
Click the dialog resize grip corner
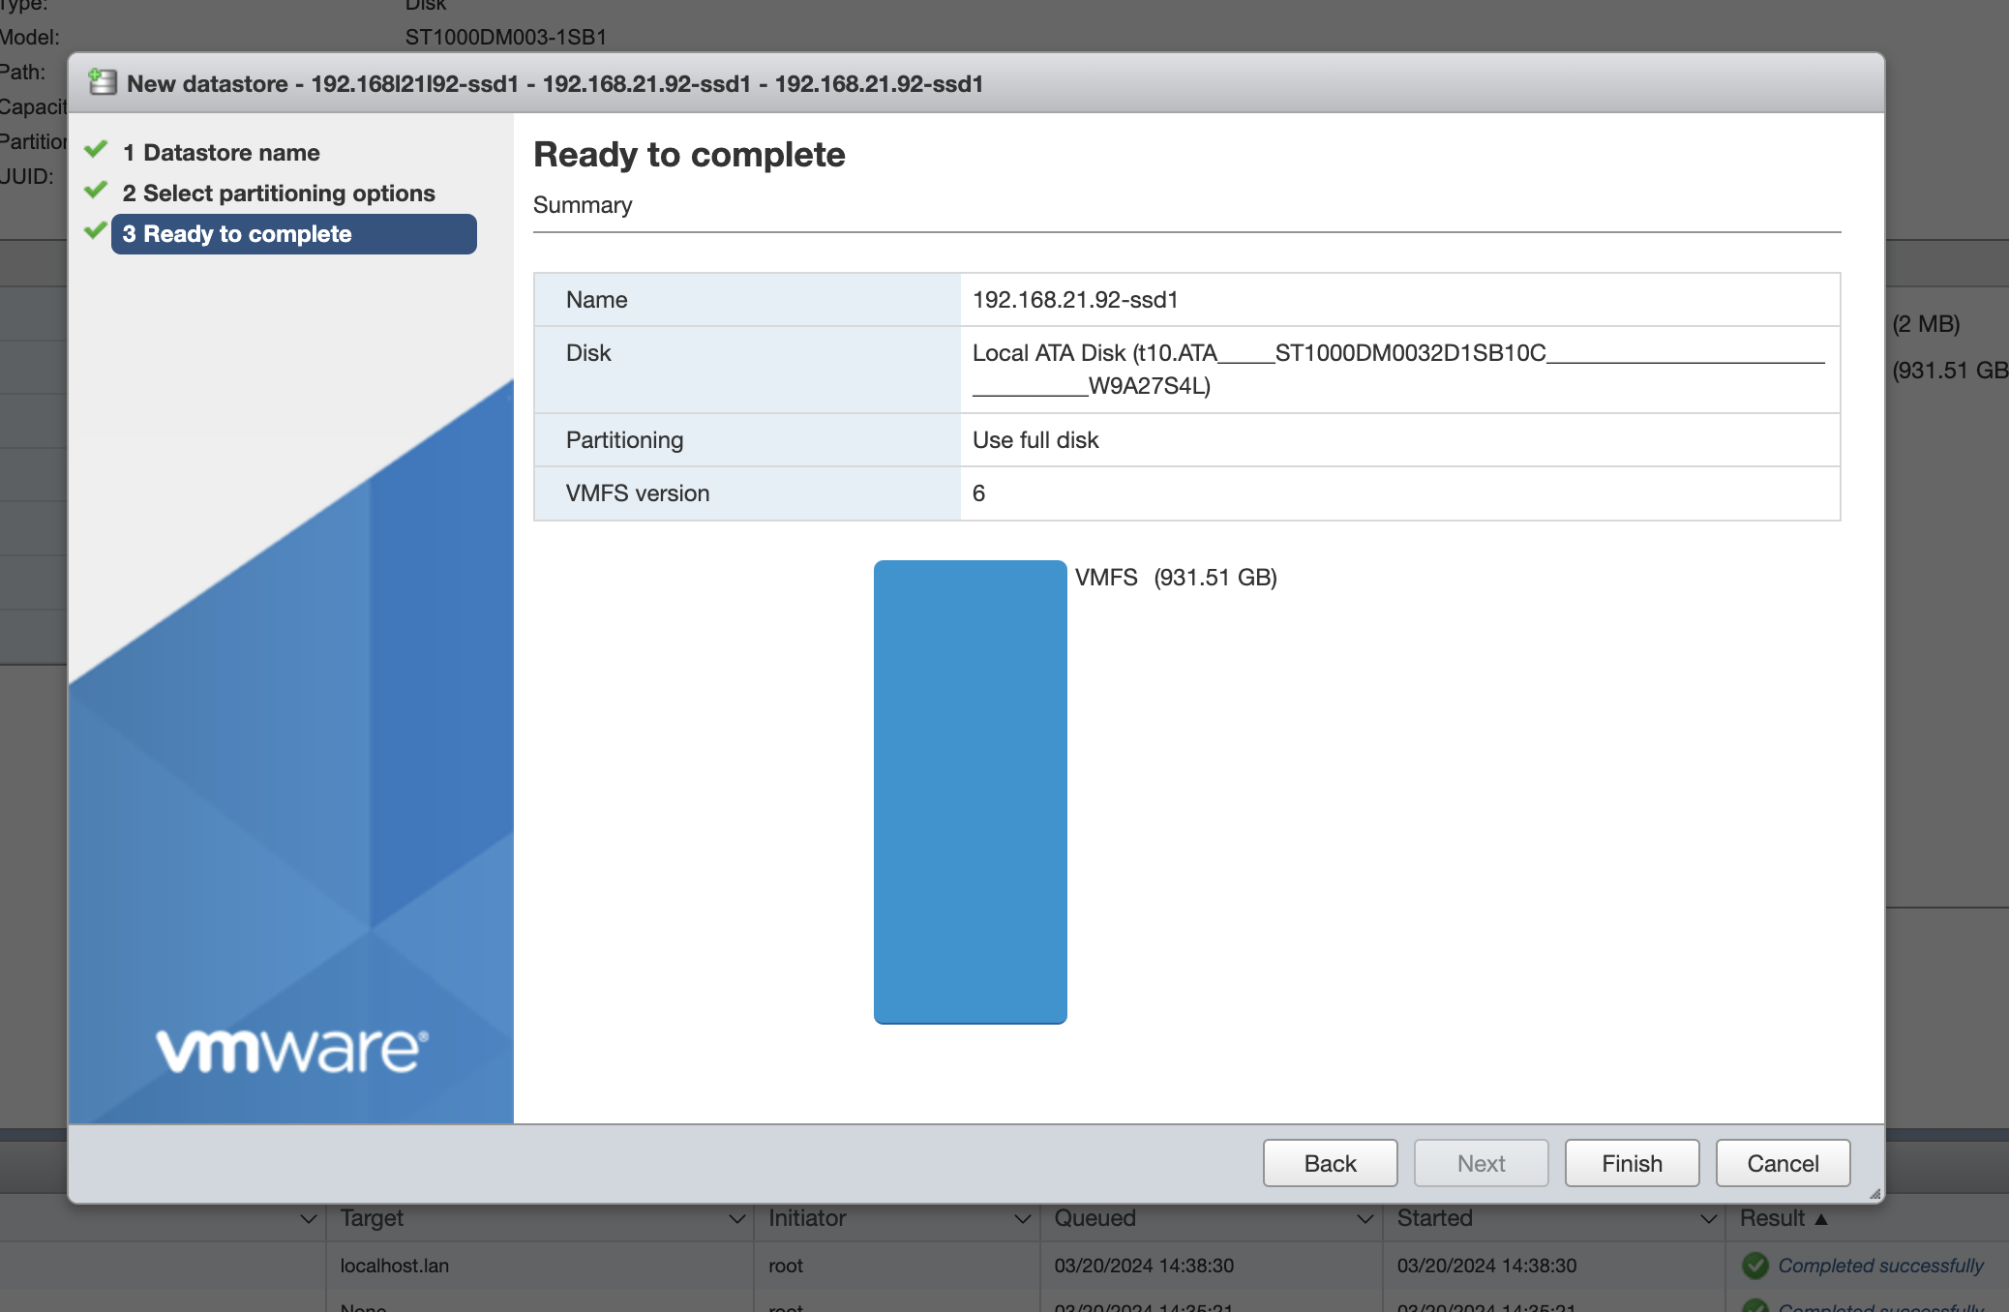[1874, 1194]
